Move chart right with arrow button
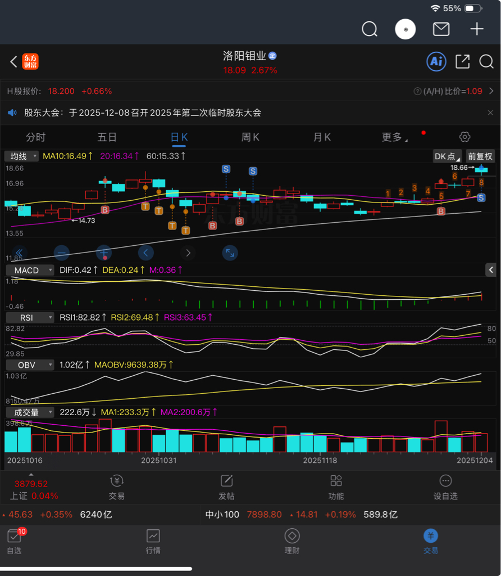Screen dimensions: 501x576 [x=188, y=253]
